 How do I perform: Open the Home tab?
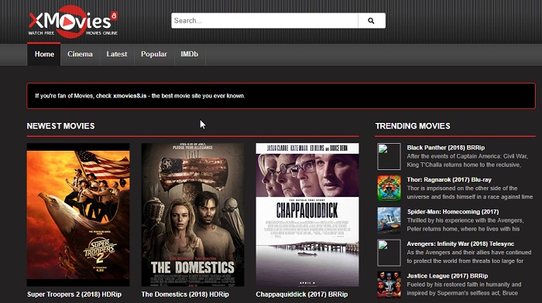[44, 54]
